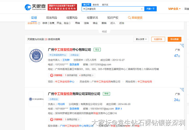Click the 天眼风险 shield icon of first result

52,75
